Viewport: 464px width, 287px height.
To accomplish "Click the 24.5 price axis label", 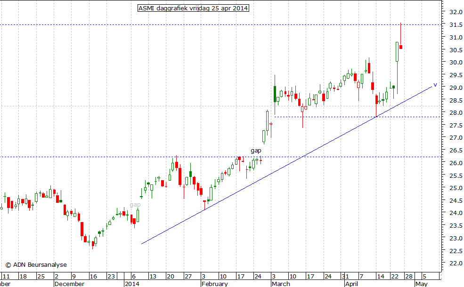I will (x=456, y=201).
